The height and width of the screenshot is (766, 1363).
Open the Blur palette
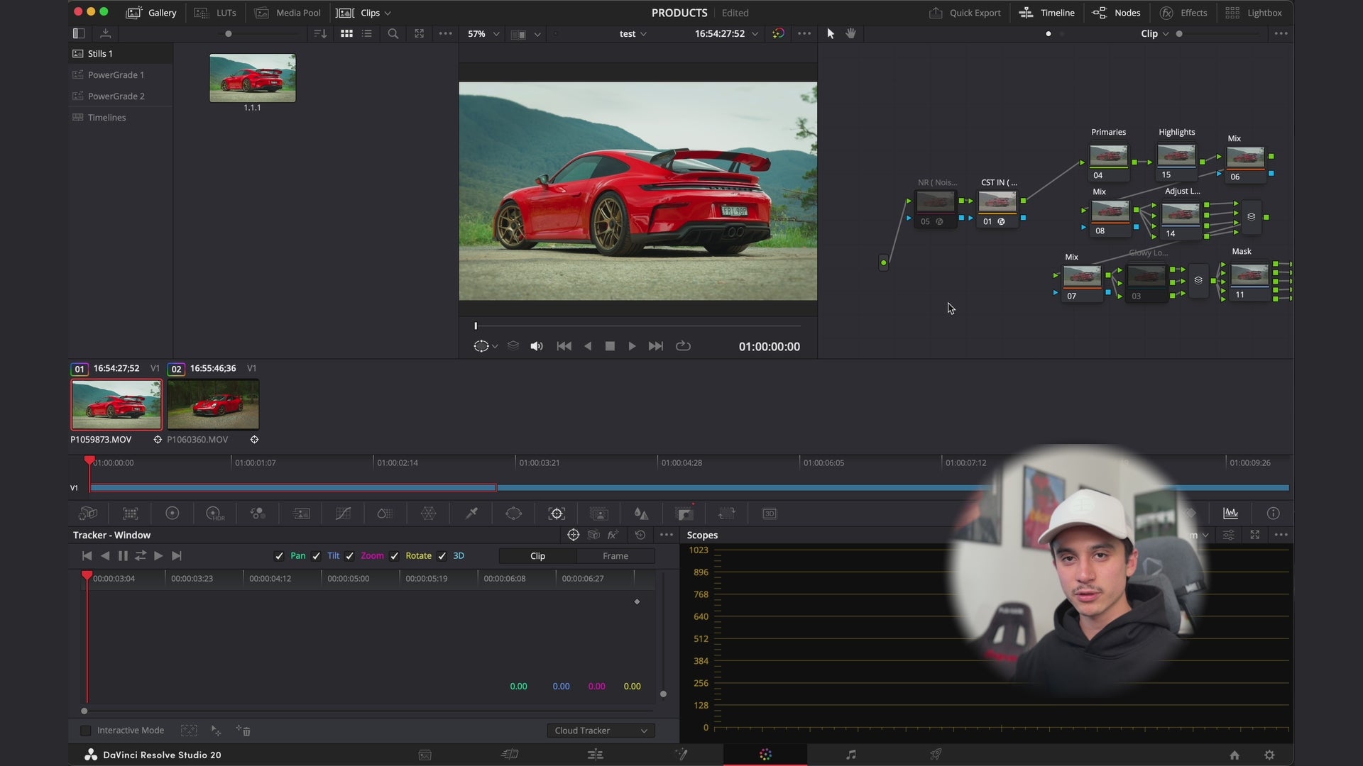coord(641,513)
